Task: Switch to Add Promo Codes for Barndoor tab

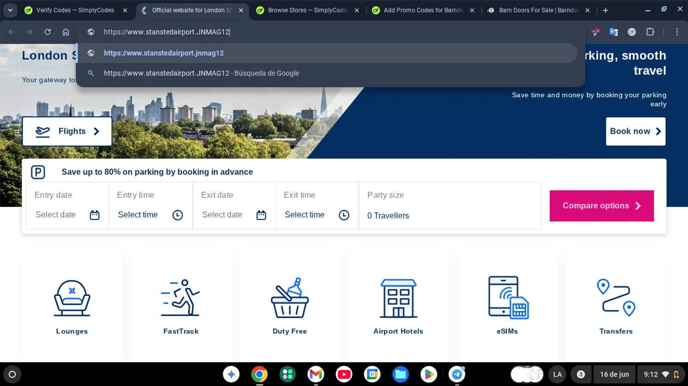Action: [x=423, y=10]
